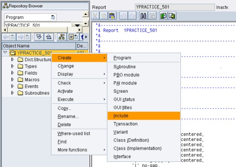Click the toolbar overflow arrow
236x167 pixels.
pyautogui.click(x=86, y=37)
